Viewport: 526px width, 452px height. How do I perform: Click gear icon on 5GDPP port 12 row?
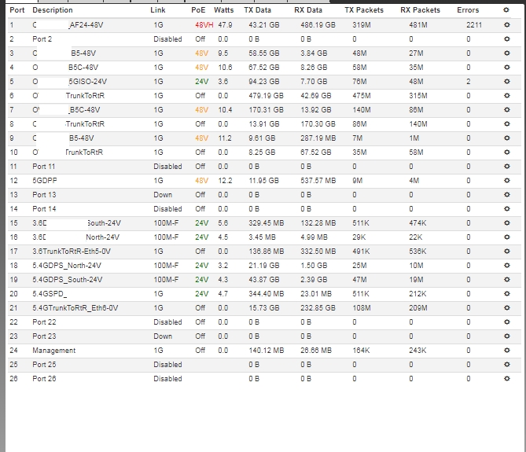pyautogui.click(x=506, y=181)
